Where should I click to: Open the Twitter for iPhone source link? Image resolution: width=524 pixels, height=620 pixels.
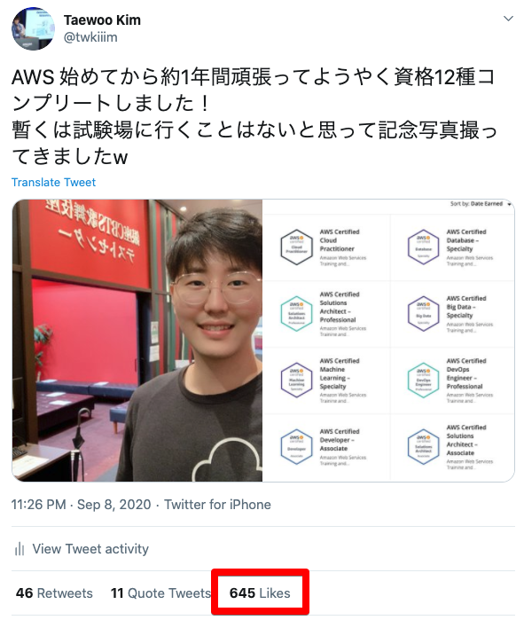(x=218, y=505)
